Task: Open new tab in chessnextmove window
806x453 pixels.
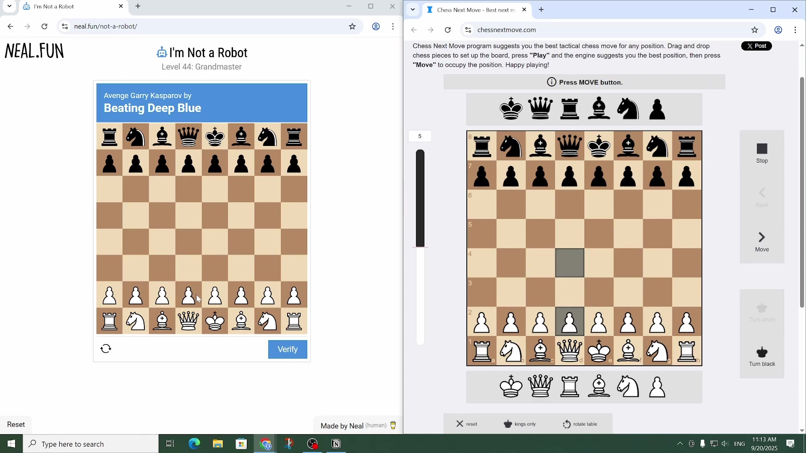Action: point(542,10)
